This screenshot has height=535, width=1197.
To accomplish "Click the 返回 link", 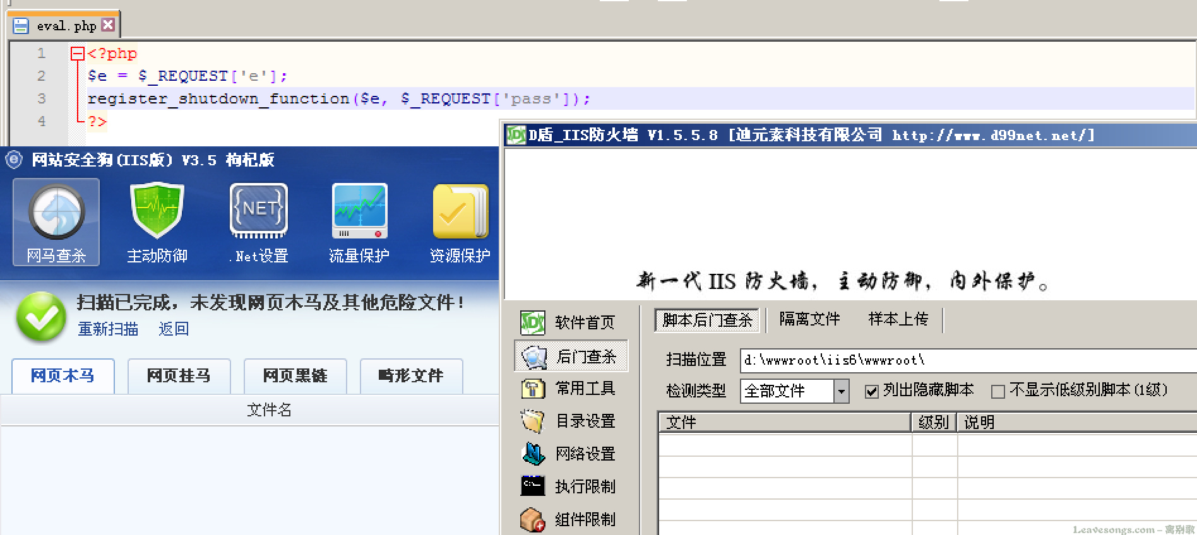I will tap(174, 329).
